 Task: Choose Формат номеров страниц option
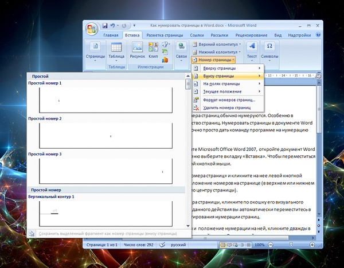click(229, 99)
